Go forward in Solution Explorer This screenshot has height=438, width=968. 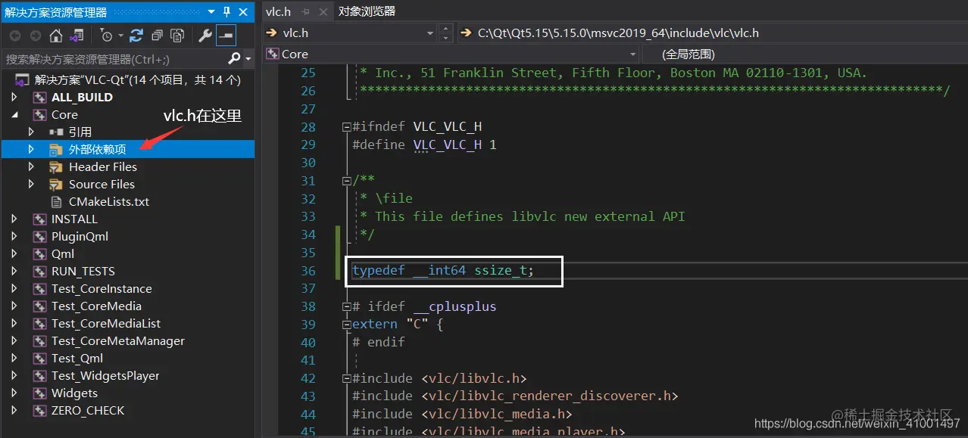tap(35, 36)
